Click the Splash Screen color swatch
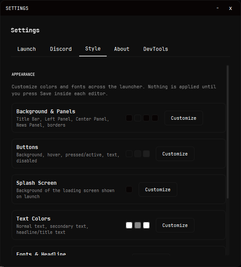Image resolution: width=241 pixels, height=267 pixels. point(129,189)
